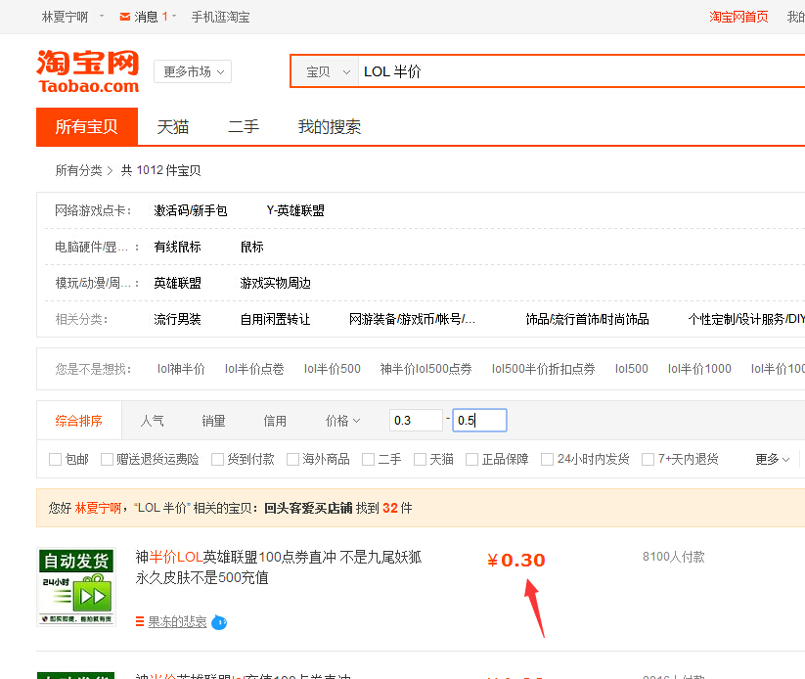Sort results by 销量
This screenshot has width=805, height=679.
213,421
